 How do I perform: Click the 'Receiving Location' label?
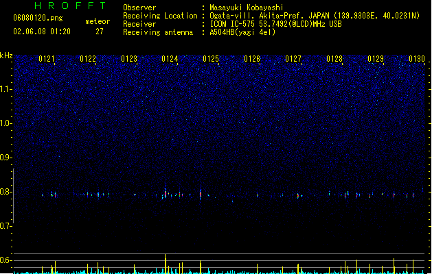point(160,16)
